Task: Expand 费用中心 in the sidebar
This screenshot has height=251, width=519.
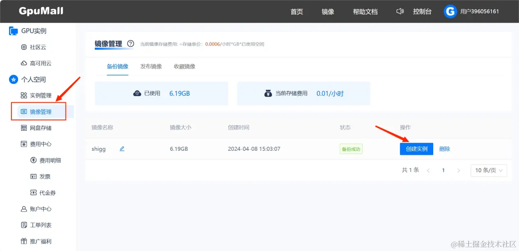Action: coord(41,144)
